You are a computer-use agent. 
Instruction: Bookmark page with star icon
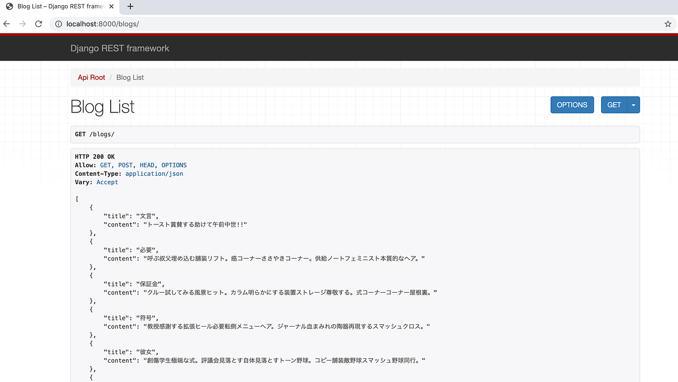(x=668, y=24)
